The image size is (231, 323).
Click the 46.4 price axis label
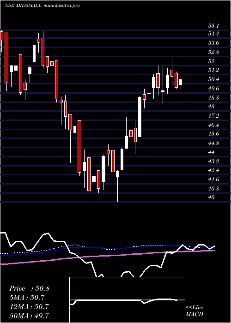pos(213,125)
